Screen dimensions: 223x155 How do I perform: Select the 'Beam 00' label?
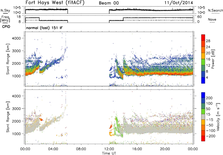109,3
